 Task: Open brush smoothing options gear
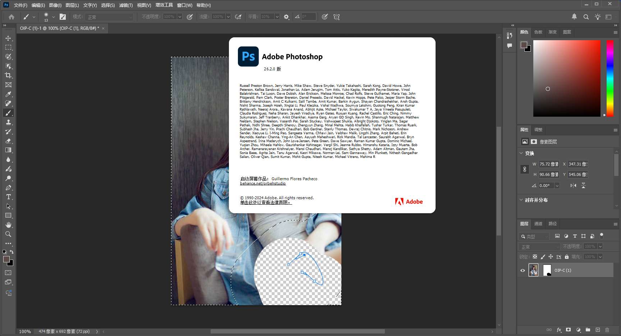click(286, 17)
